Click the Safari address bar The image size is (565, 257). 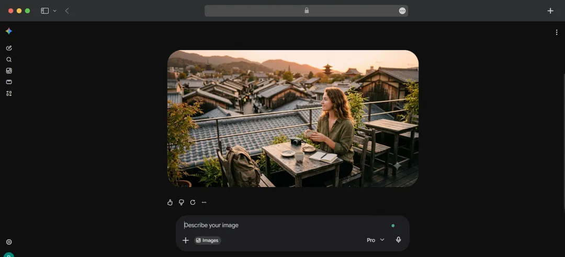click(x=306, y=11)
